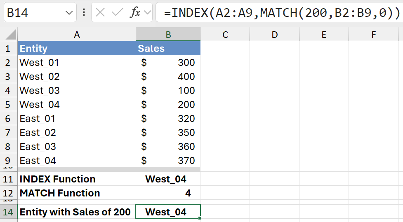This screenshot has height=222, width=403.
Task: Select the West_03 cell
Action: [x=77, y=90]
